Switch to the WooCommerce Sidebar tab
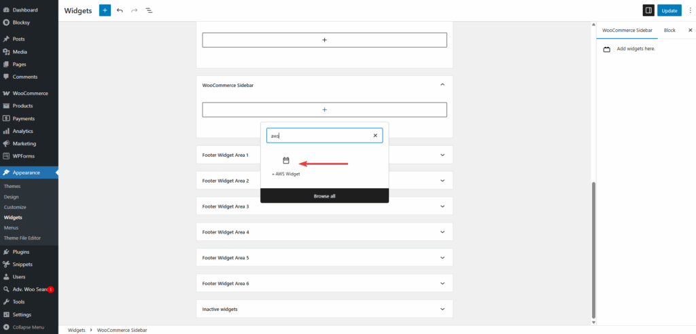The image size is (696, 334). point(627,30)
